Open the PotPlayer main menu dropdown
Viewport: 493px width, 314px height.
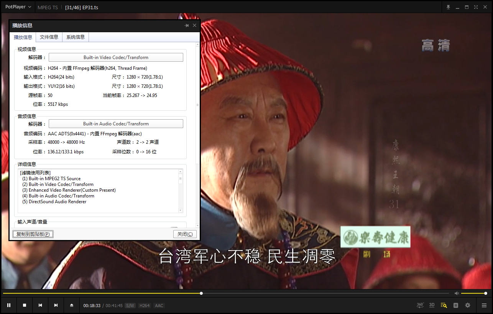(18, 7)
